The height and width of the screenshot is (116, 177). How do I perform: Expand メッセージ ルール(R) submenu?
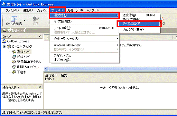[x=84, y=39]
